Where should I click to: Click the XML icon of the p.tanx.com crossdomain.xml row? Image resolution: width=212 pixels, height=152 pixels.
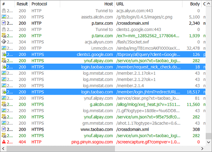tap(4, 23)
